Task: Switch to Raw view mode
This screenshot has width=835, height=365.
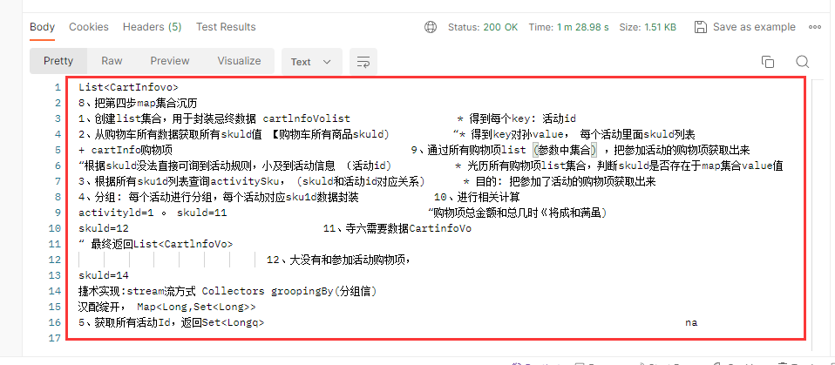Action: click(112, 61)
